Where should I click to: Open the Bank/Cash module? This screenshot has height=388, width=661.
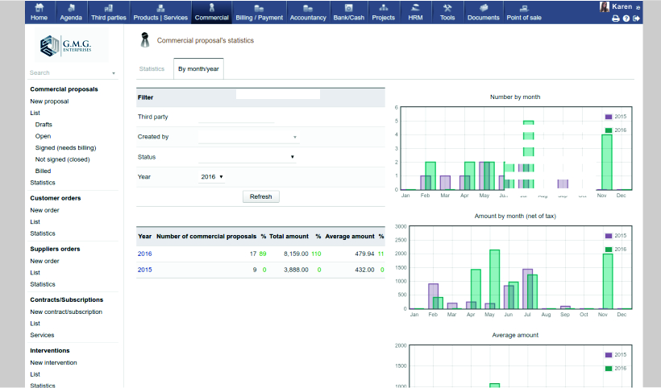tap(348, 11)
